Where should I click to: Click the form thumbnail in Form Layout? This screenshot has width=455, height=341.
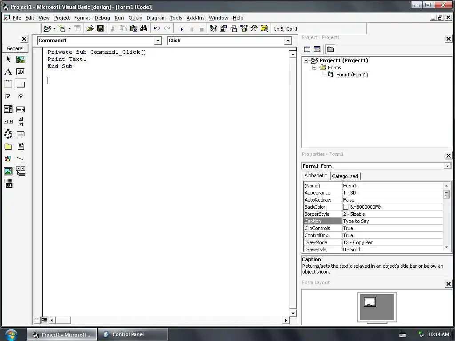tap(370, 302)
